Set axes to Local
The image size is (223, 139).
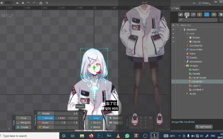[95, 118]
